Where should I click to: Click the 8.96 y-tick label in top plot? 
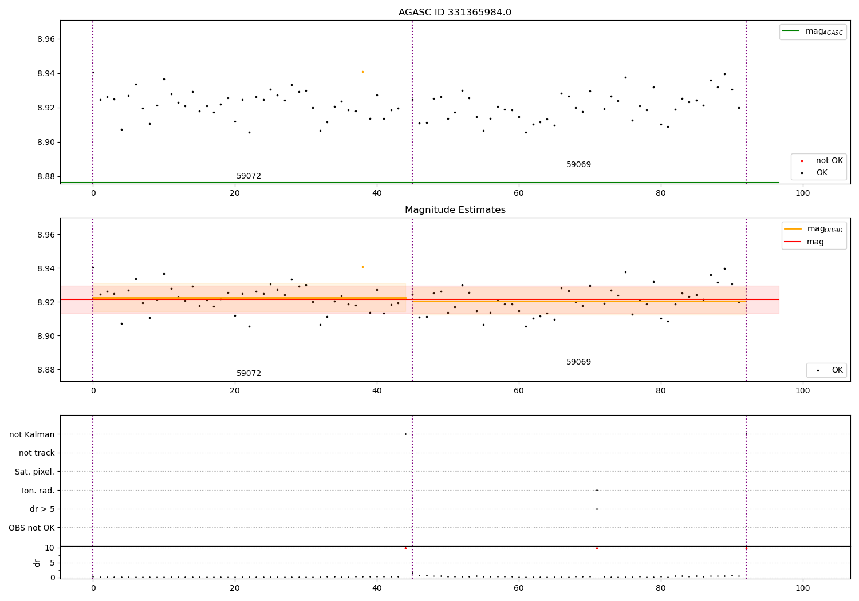coord(46,39)
